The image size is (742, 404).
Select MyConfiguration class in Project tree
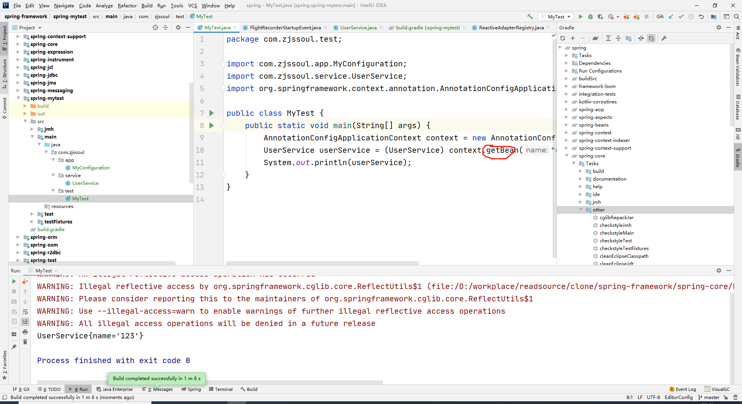tap(91, 167)
